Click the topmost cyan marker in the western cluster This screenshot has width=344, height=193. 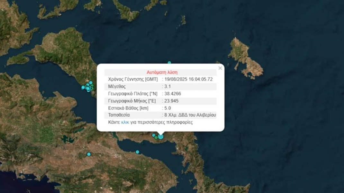tap(91, 83)
